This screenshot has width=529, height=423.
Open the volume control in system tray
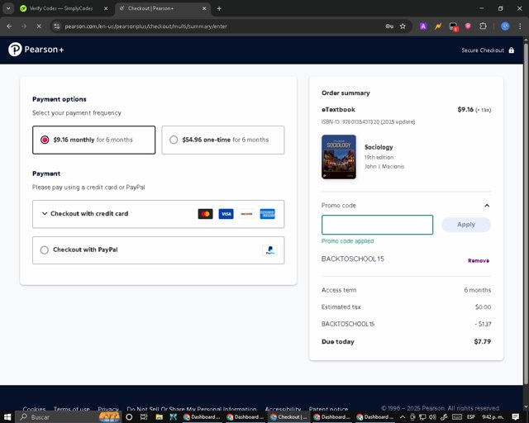(x=432, y=417)
